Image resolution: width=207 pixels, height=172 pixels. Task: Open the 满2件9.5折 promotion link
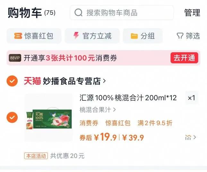(155, 123)
